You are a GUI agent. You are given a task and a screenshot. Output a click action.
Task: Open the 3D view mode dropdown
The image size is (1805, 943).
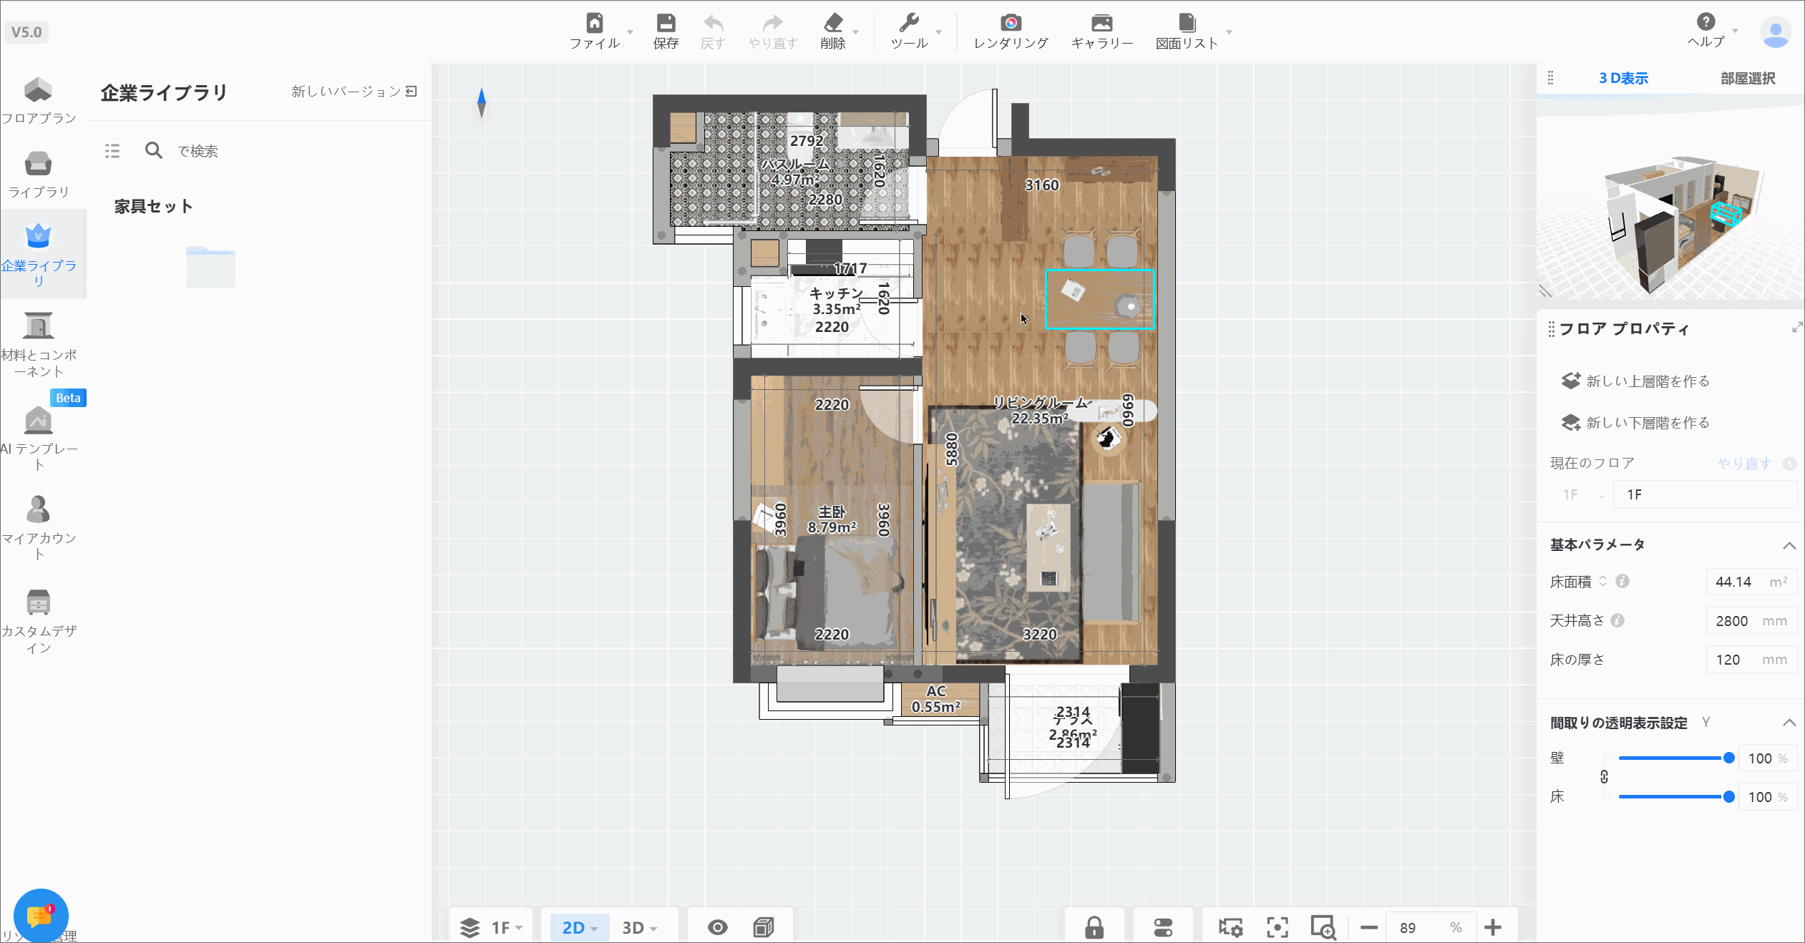pos(639,927)
